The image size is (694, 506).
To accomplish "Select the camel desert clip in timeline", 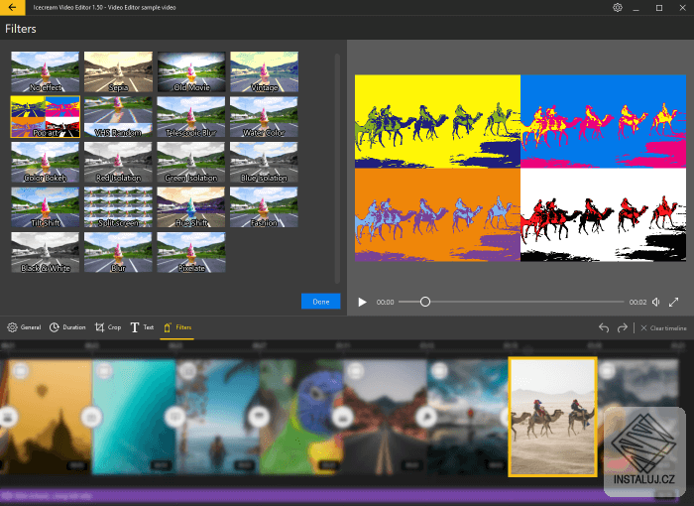I will point(553,417).
